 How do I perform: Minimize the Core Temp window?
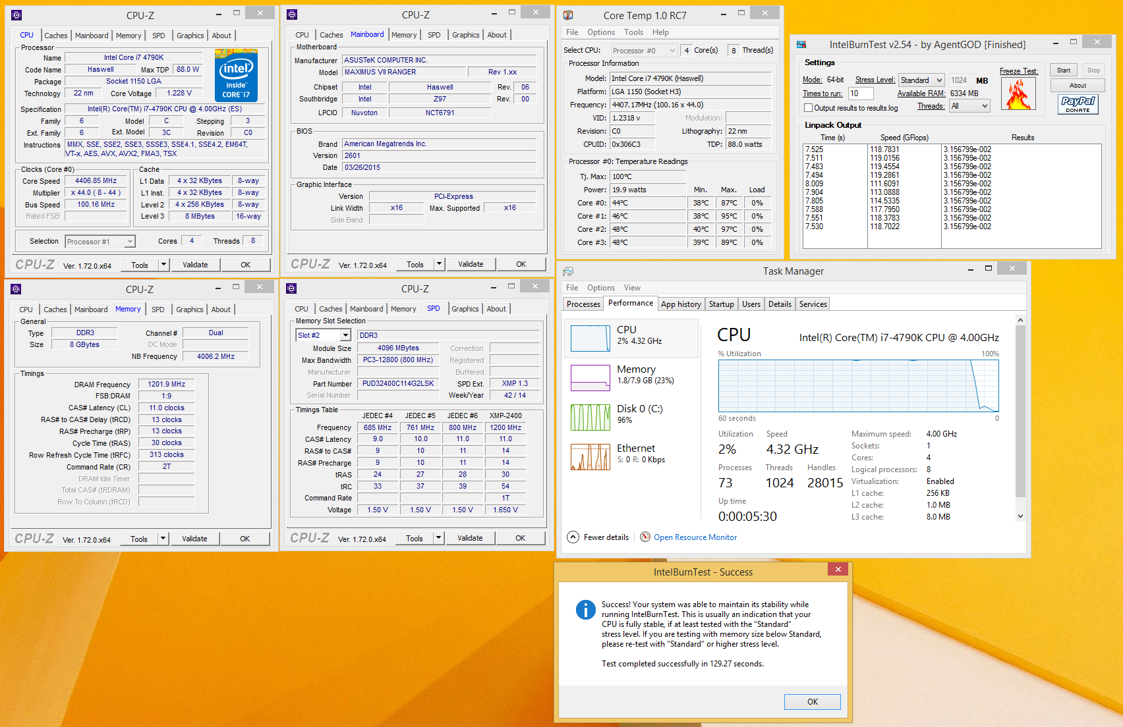point(724,13)
